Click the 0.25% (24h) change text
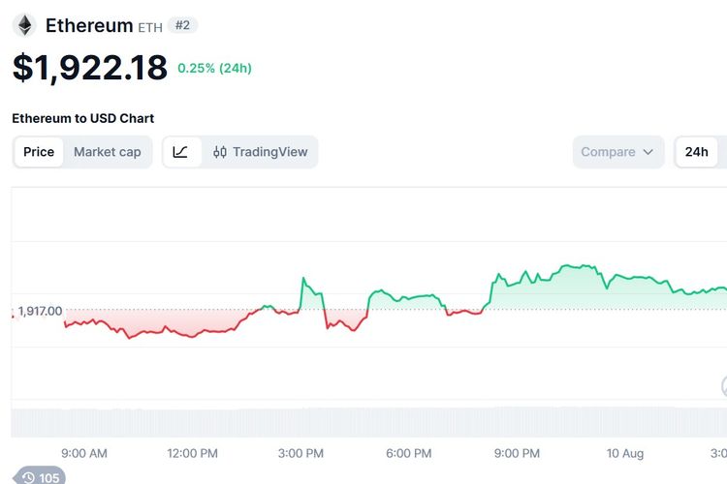 coord(214,68)
